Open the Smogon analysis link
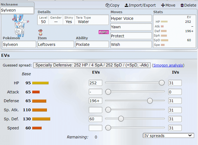 pyautogui.click(x=168, y=65)
